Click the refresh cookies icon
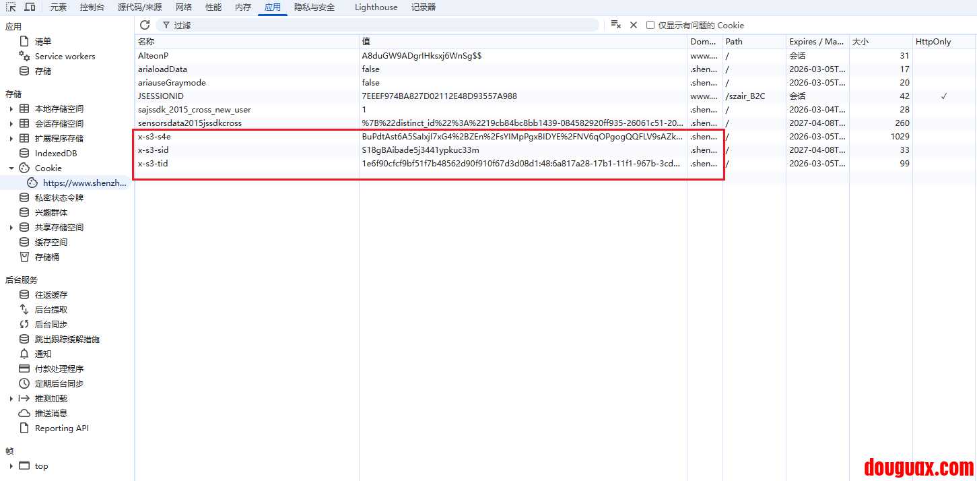 tap(145, 25)
